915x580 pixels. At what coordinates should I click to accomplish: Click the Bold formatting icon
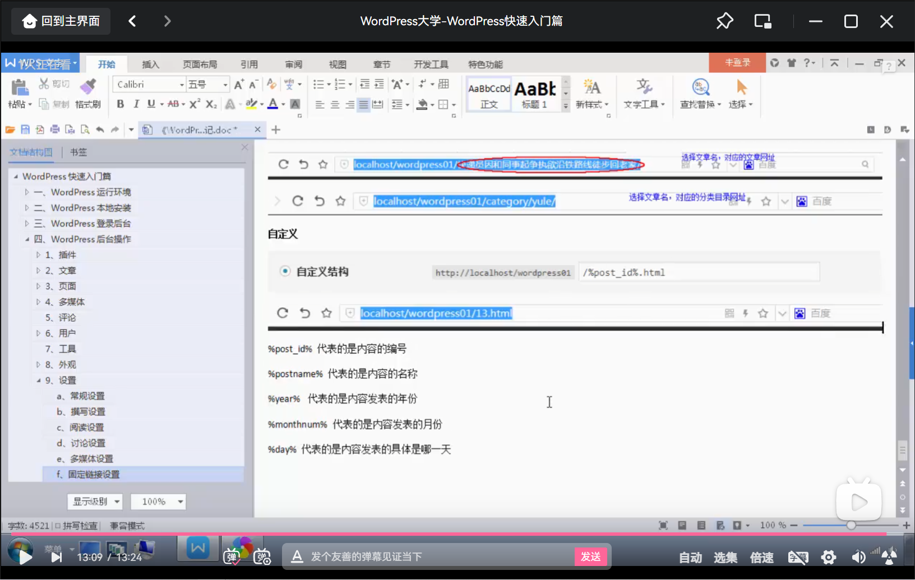[120, 104]
